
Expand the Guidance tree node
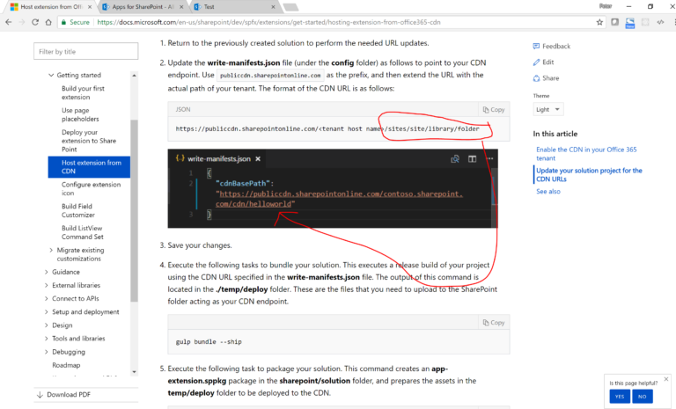coord(46,272)
